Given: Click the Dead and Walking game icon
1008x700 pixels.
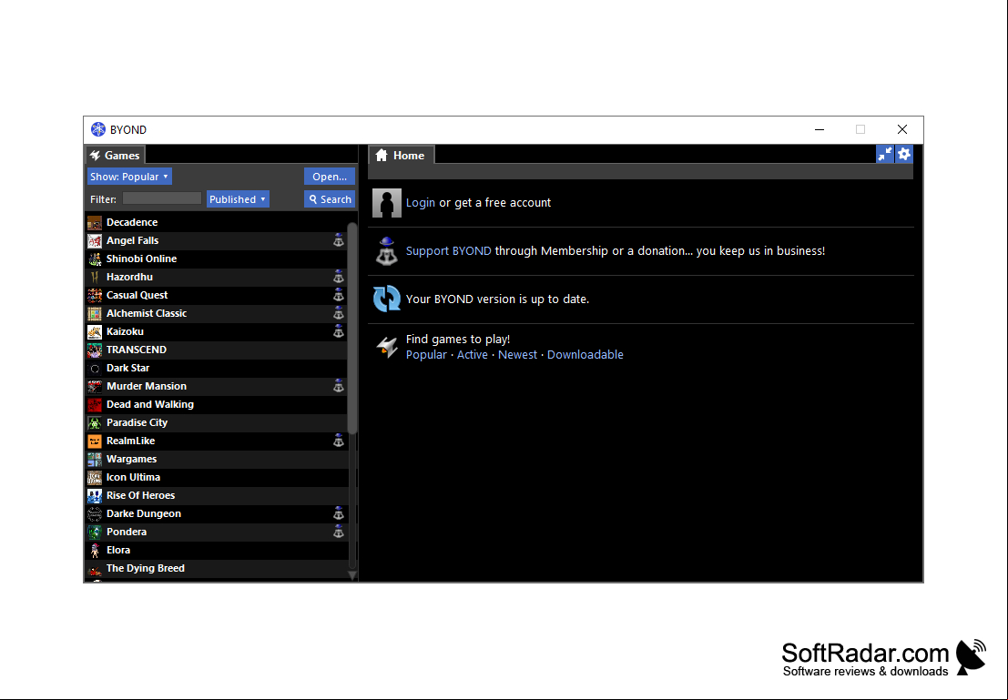Looking at the screenshot, I should click(95, 404).
